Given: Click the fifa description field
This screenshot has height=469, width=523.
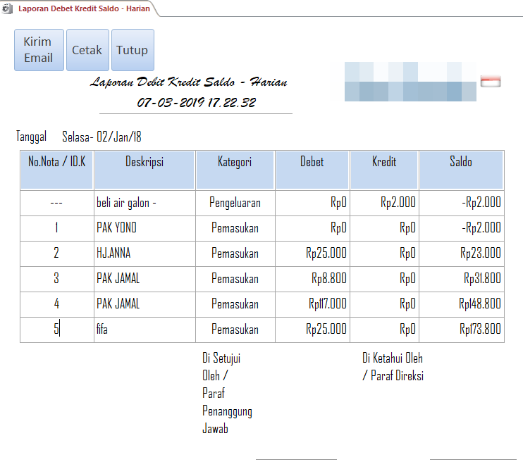Looking at the screenshot, I should [x=144, y=330].
